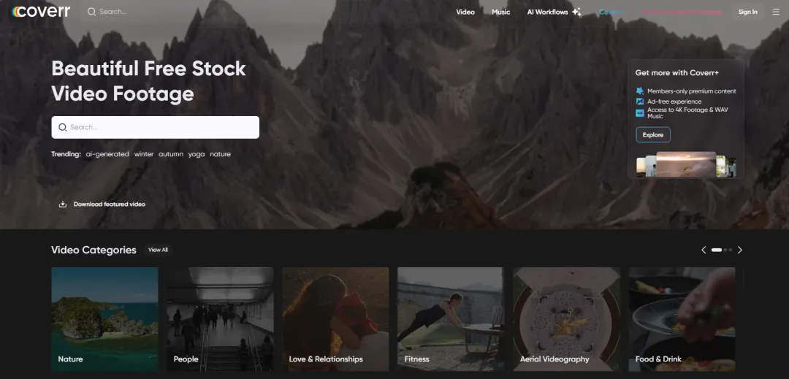This screenshot has width=789, height=379.
Task: Go to next video categories with right chevron
Action: point(739,250)
